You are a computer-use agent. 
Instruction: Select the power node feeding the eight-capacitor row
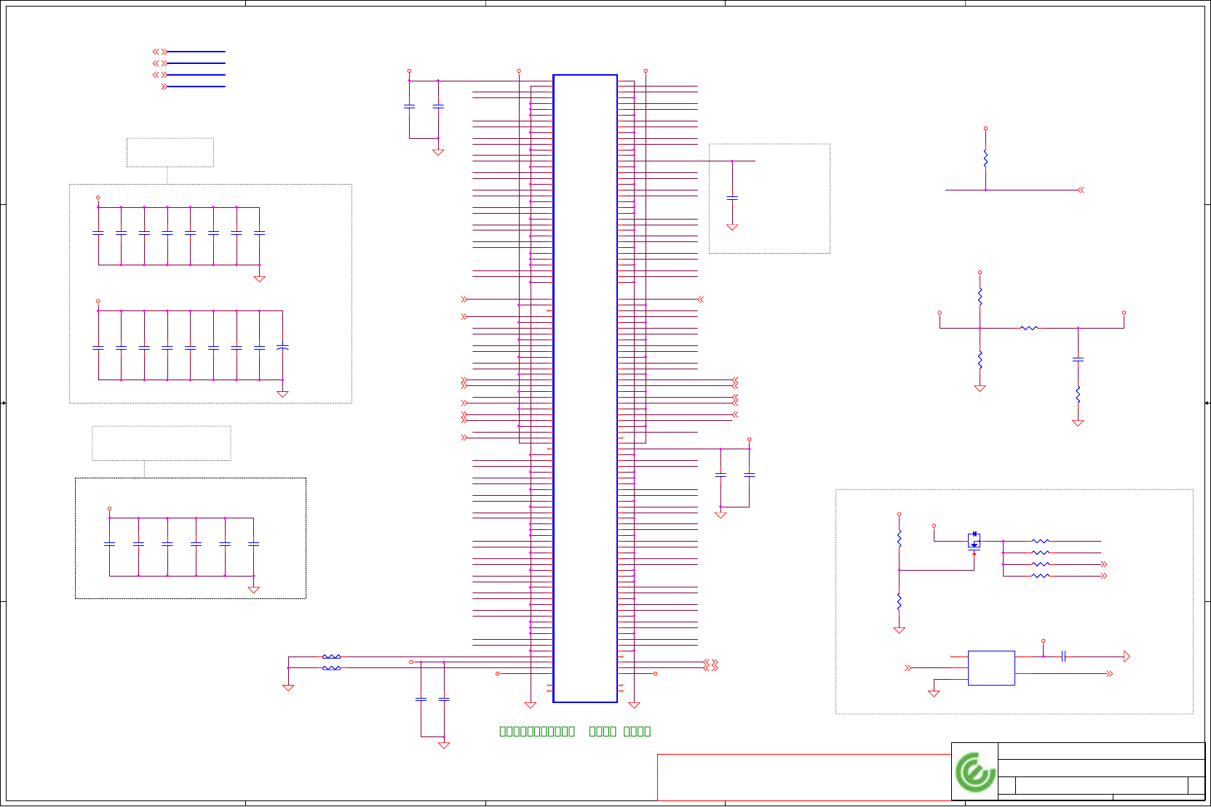[98, 197]
